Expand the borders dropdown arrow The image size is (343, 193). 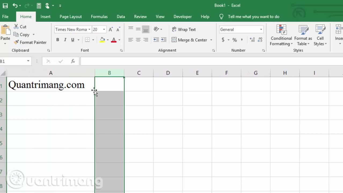click(x=93, y=40)
